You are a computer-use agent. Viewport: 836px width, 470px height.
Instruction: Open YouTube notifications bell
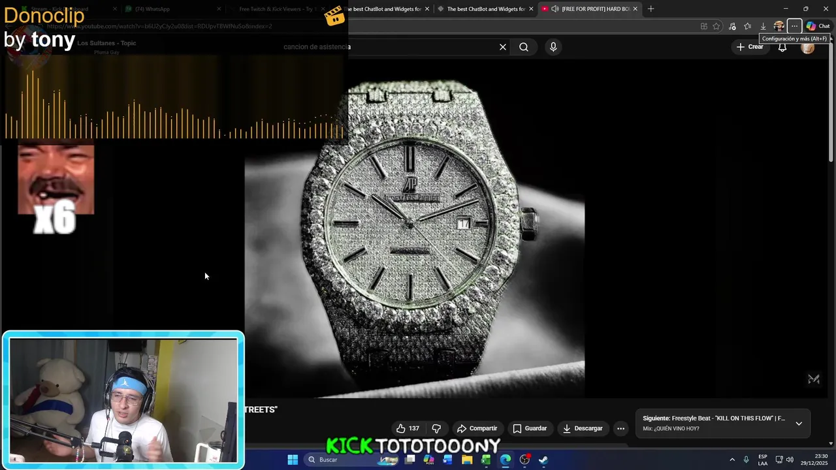782,47
